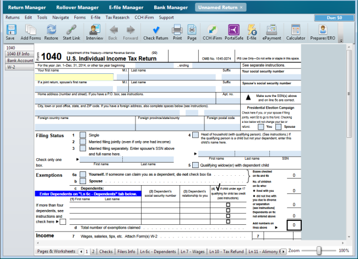Open the Calculator
Viewport: 358px width, 259px height.
click(x=296, y=32)
